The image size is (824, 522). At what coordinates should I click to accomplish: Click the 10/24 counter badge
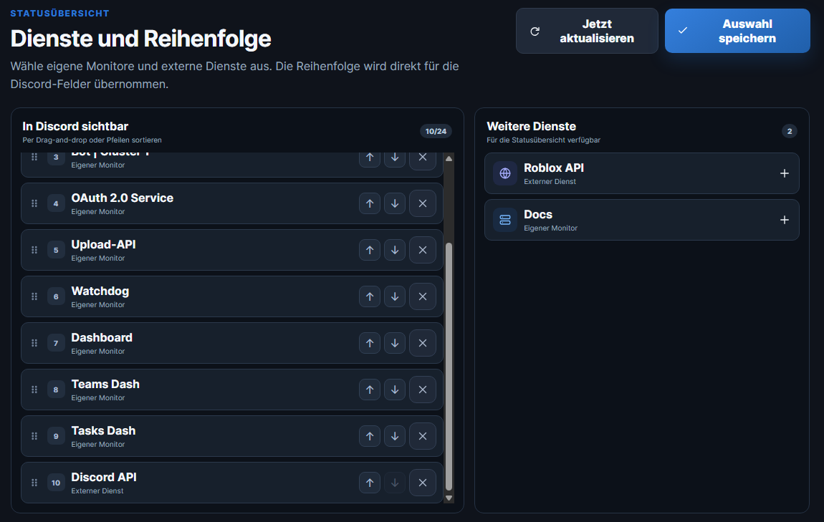[x=436, y=131]
